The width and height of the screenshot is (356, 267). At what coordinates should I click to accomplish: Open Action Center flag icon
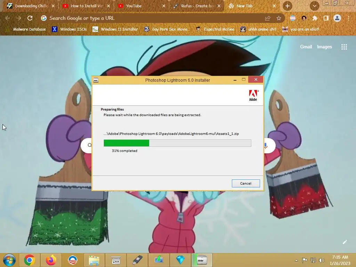pos(305,260)
